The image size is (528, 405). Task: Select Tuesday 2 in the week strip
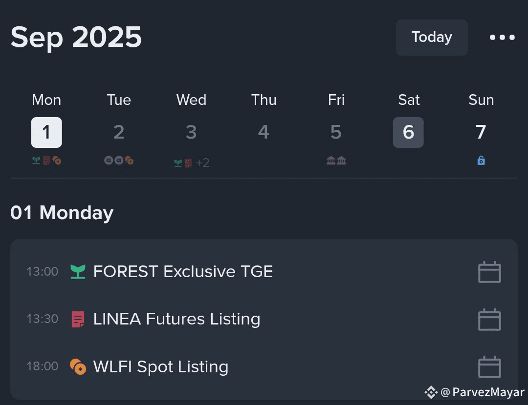[119, 132]
